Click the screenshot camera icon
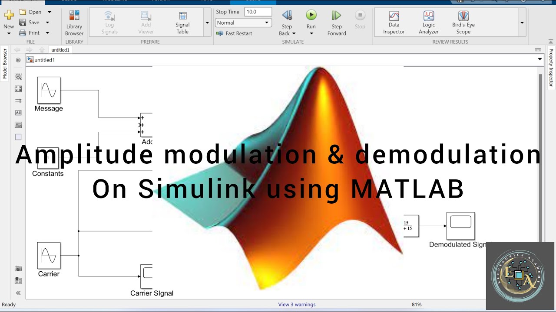Screen dimensions: 556x312 pos(18,269)
